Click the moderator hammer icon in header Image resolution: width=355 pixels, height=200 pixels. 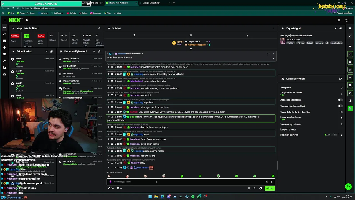(27, 20)
